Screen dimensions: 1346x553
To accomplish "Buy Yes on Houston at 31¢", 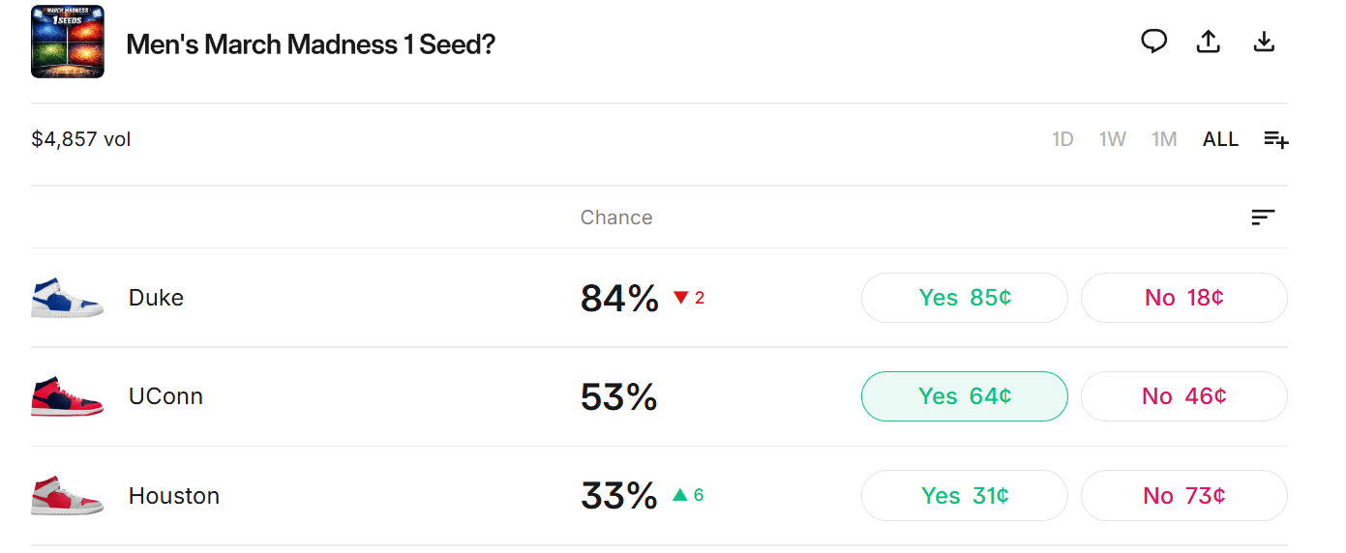I will click(x=964, y=496).
